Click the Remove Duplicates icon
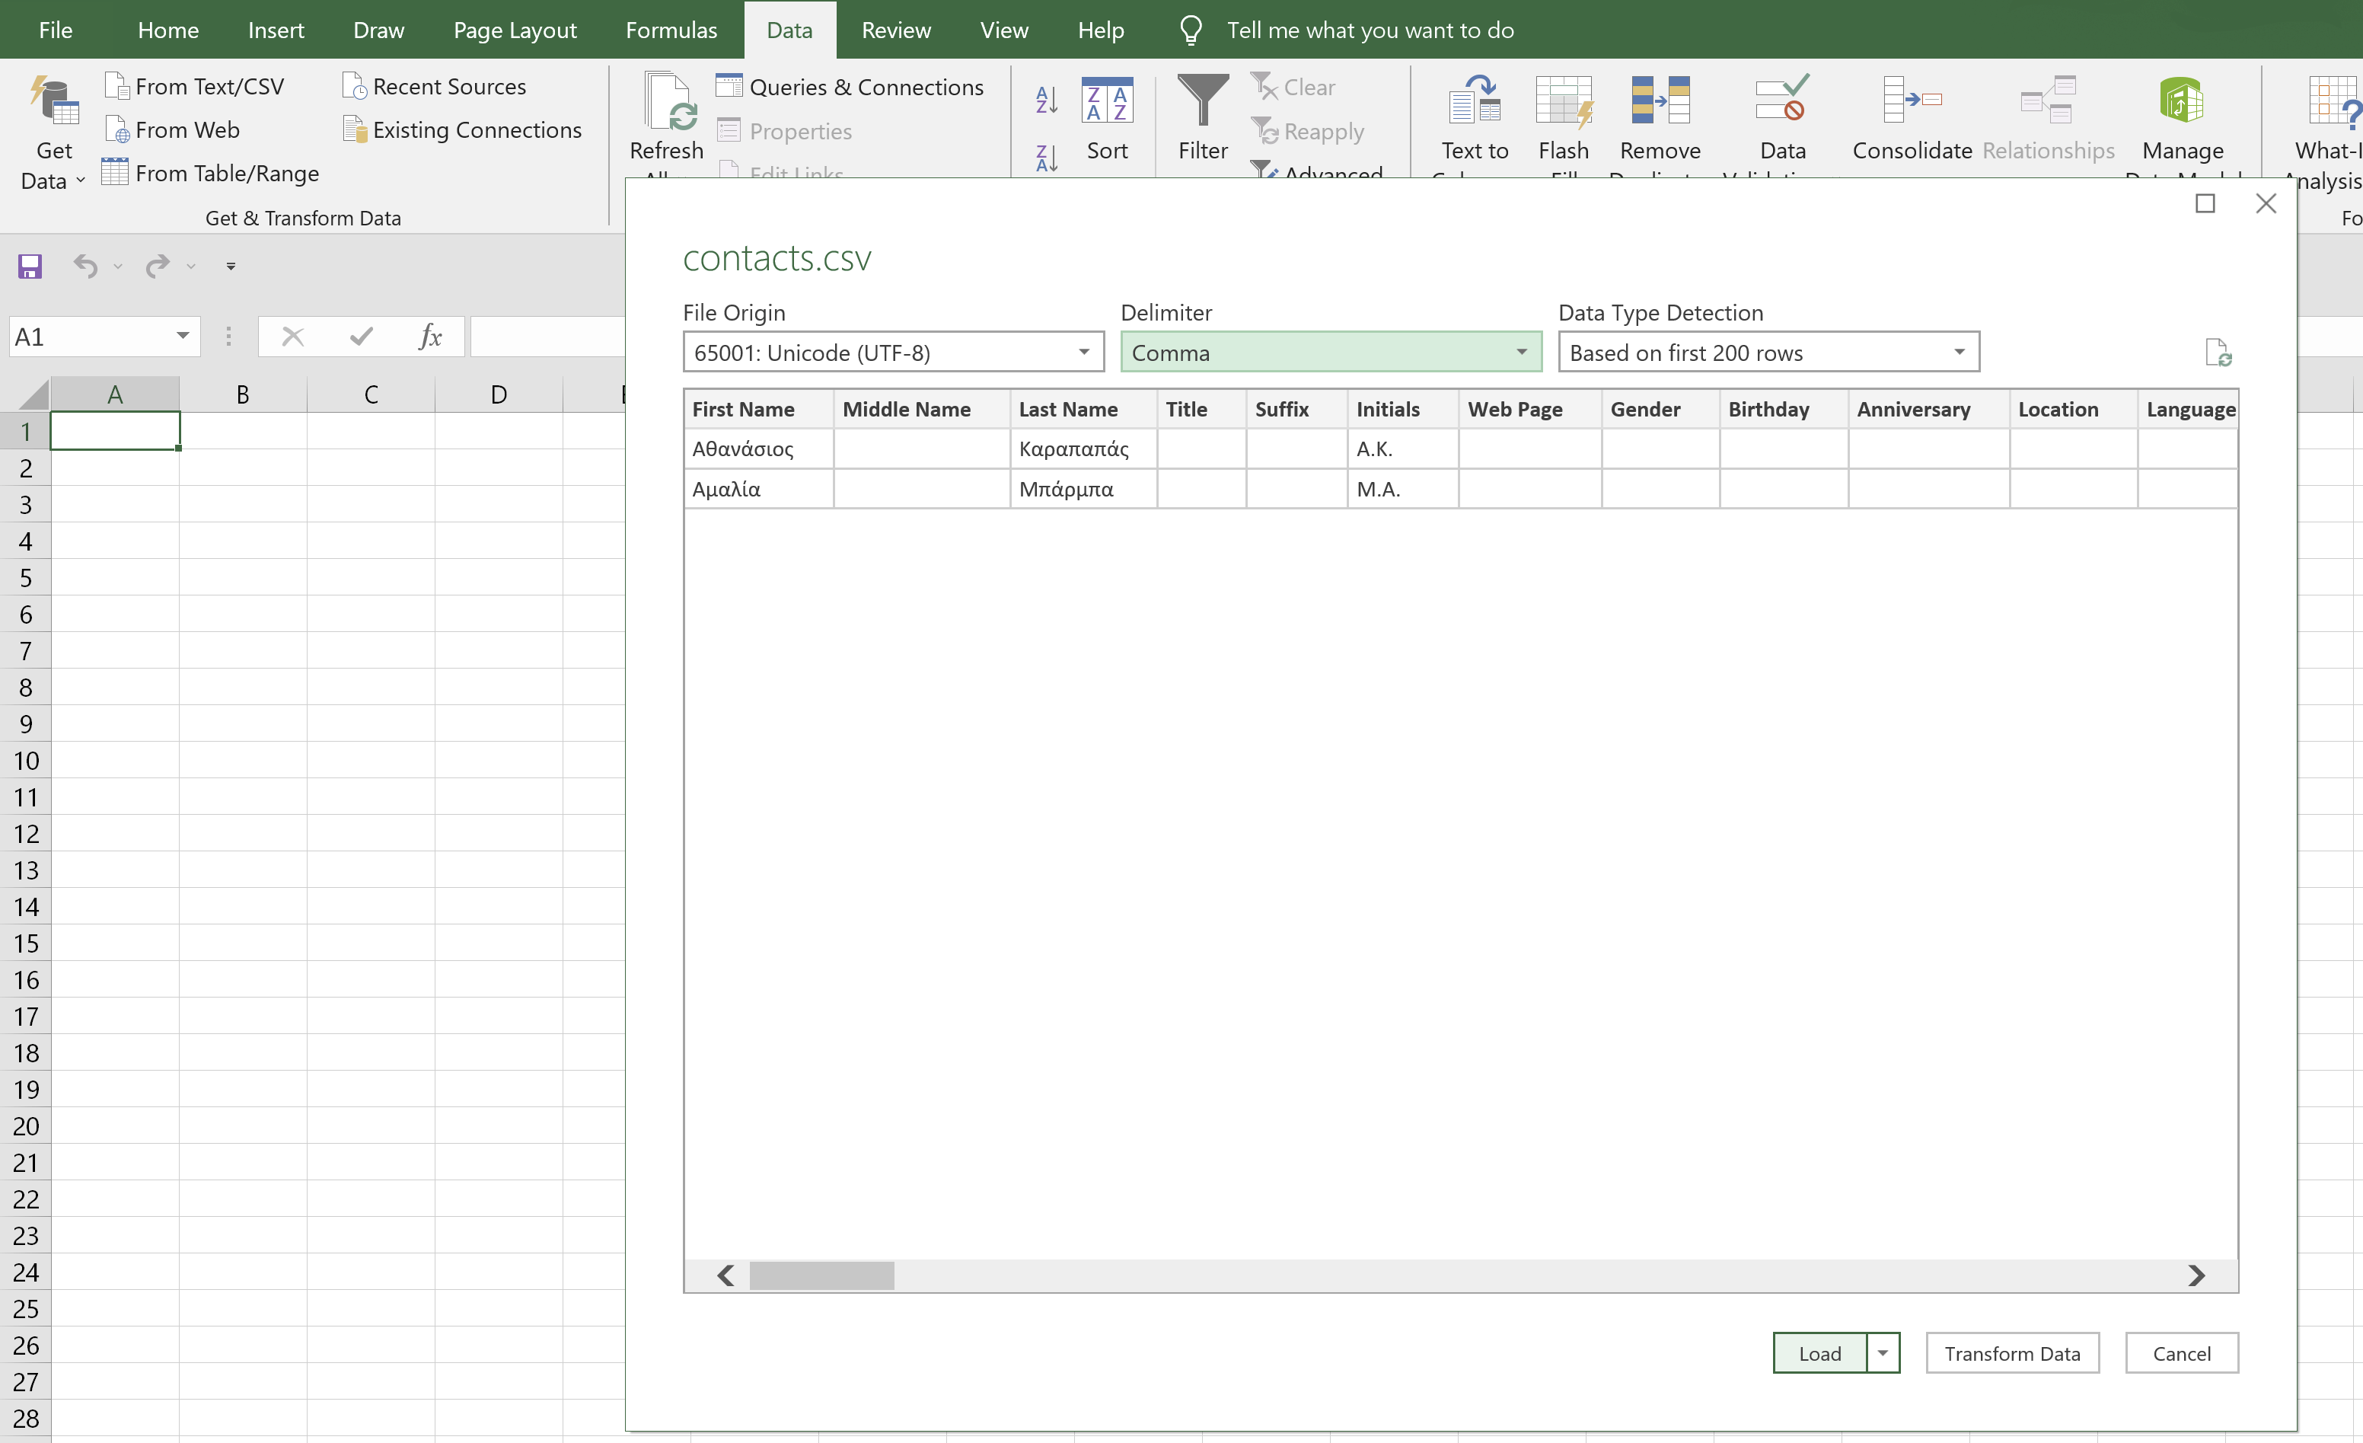 [1660, 100]
